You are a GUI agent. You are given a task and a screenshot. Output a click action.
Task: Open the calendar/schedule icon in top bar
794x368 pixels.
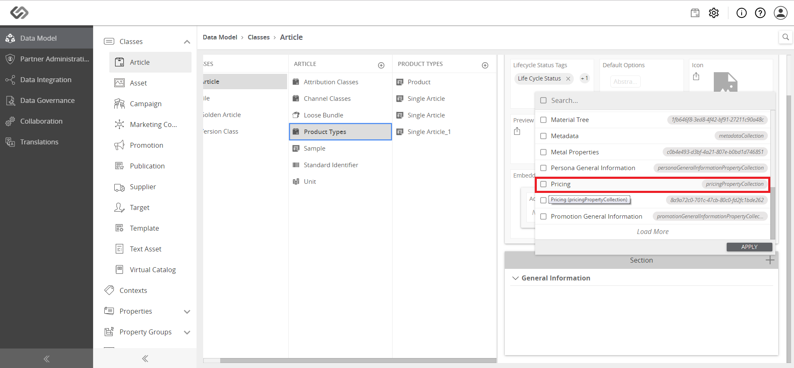click(x=695, y=13)
